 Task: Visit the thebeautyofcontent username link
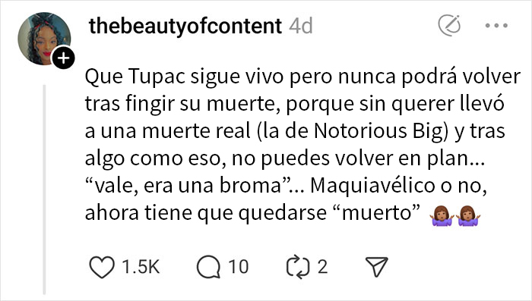click(185, 26)
